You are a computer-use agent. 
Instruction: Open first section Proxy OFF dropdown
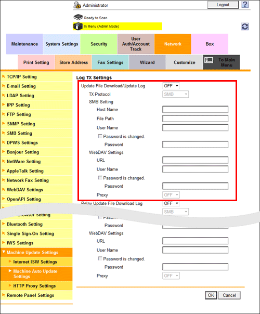point(171,195)
